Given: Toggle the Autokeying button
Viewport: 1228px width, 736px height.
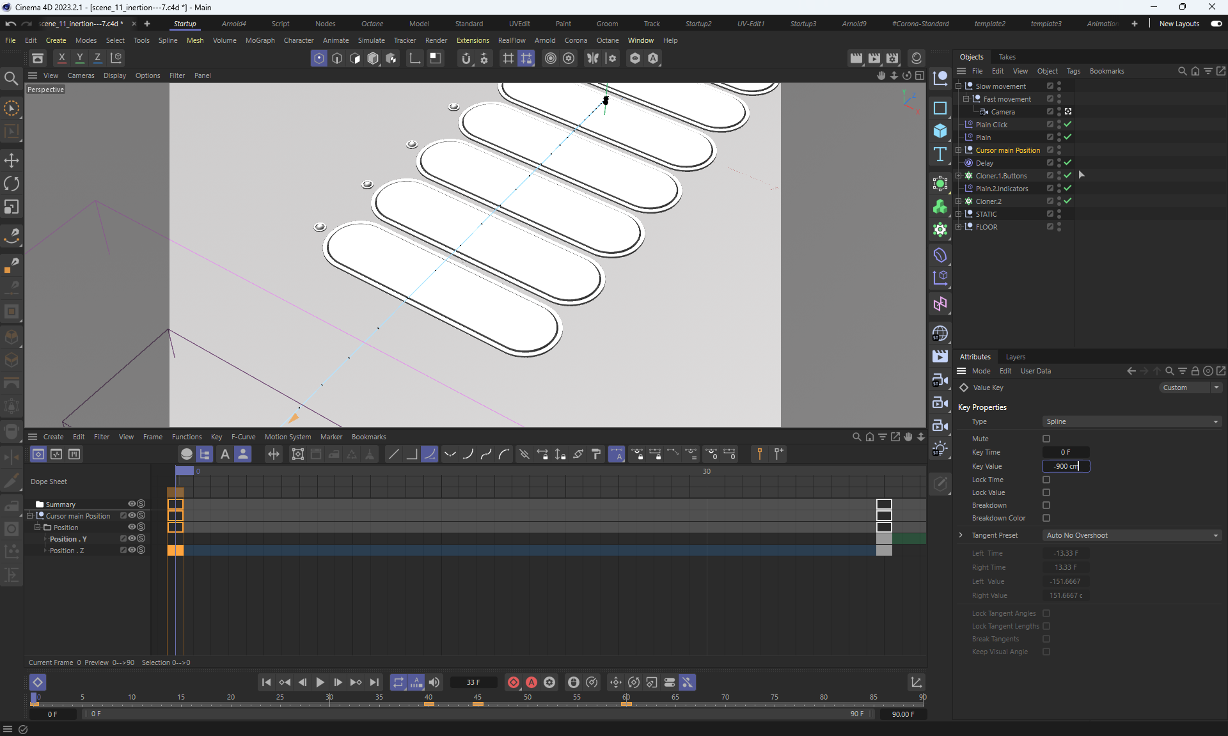Looking at the screenshot, I should coord(531,682).
